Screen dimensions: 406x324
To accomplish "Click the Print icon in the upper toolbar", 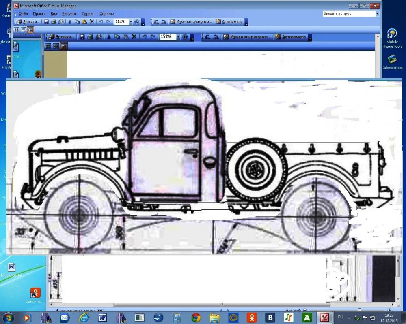I will point(54,22).
